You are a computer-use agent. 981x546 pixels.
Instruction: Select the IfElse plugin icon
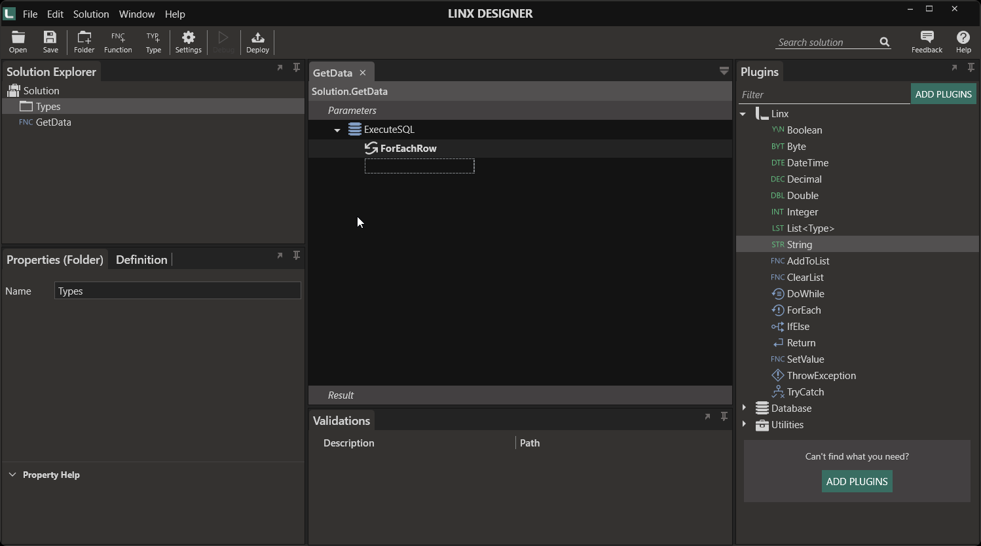[x=778, y=326]
